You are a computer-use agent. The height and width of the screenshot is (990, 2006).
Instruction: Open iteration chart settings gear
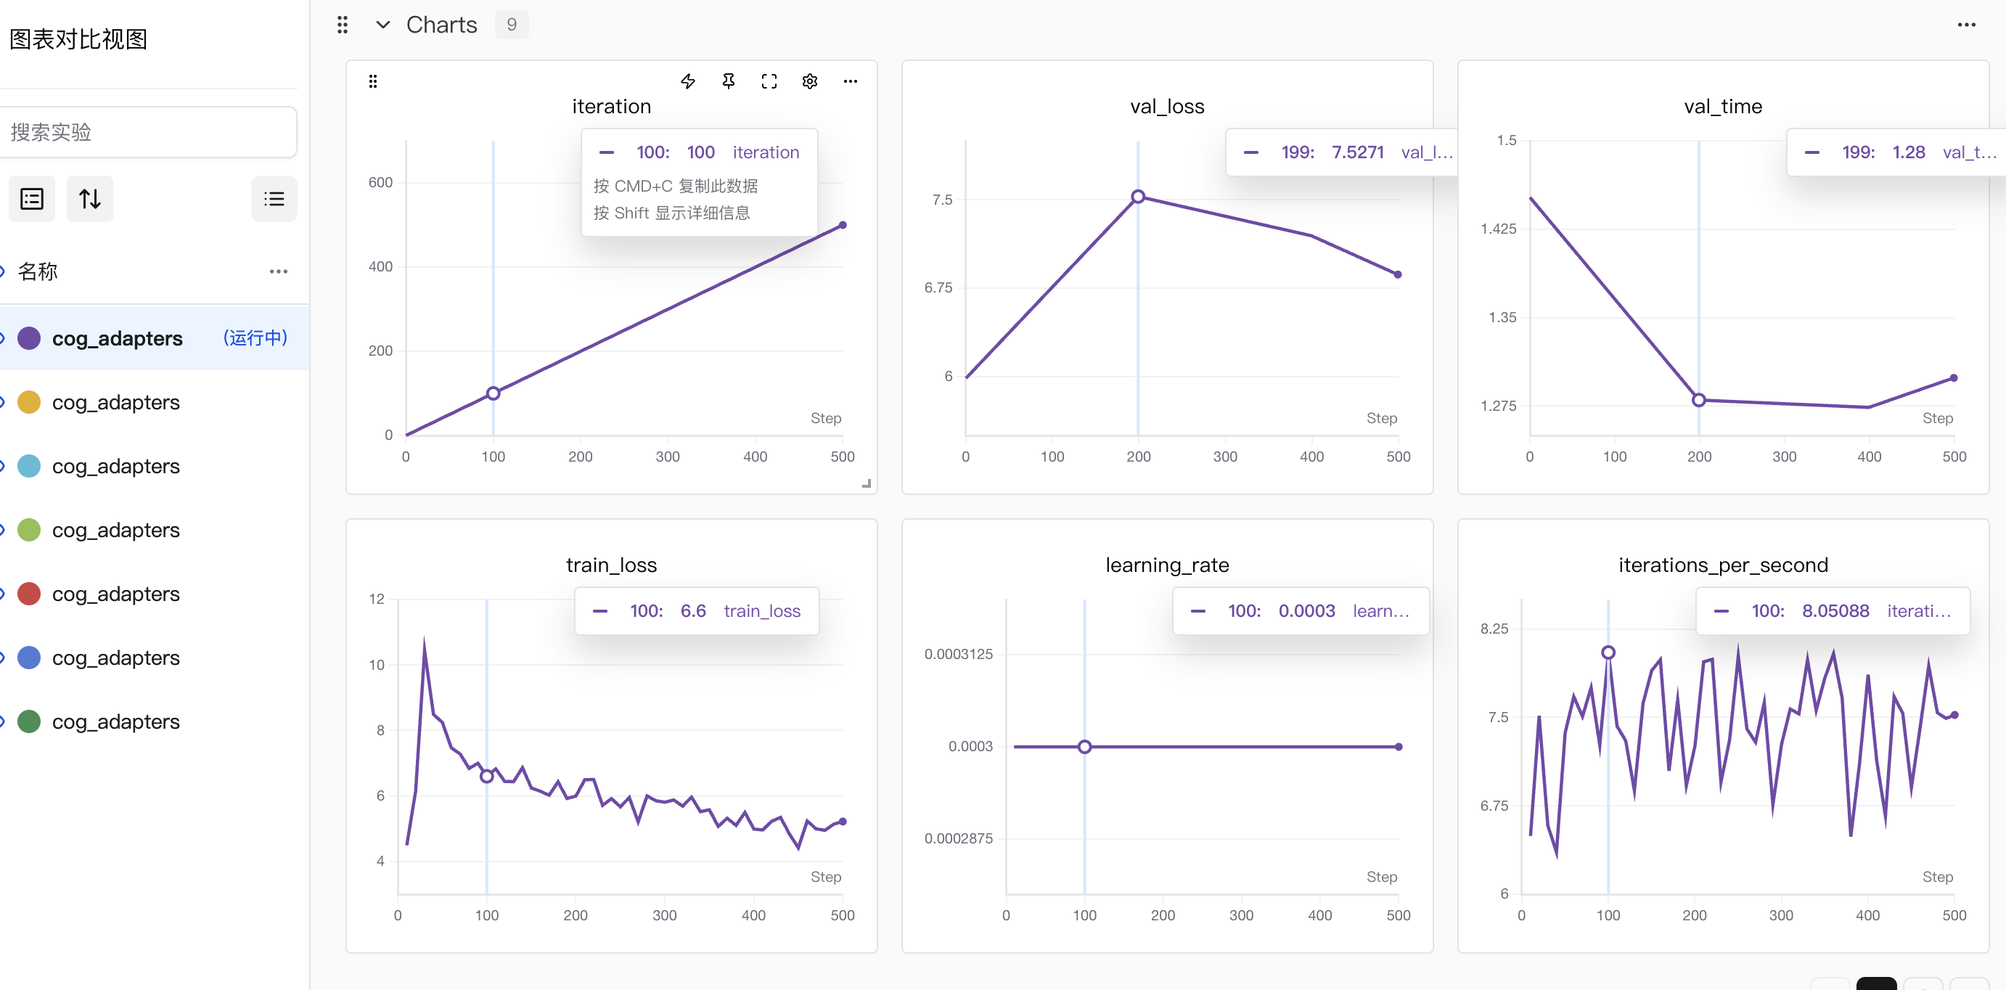(x=809, y=81)
